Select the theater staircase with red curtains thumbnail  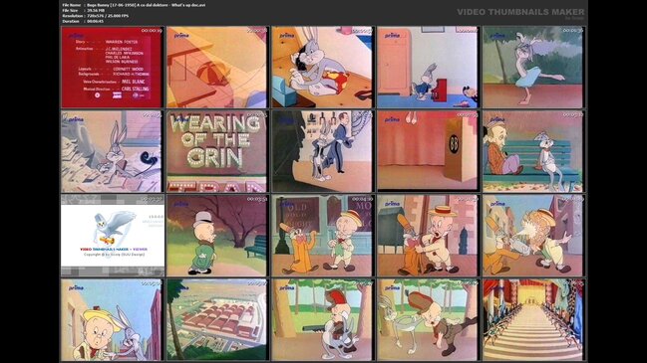click(533, 320)
